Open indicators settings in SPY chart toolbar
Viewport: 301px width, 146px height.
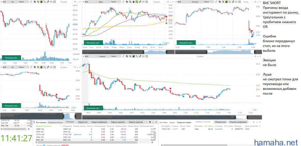coord(31,2)
